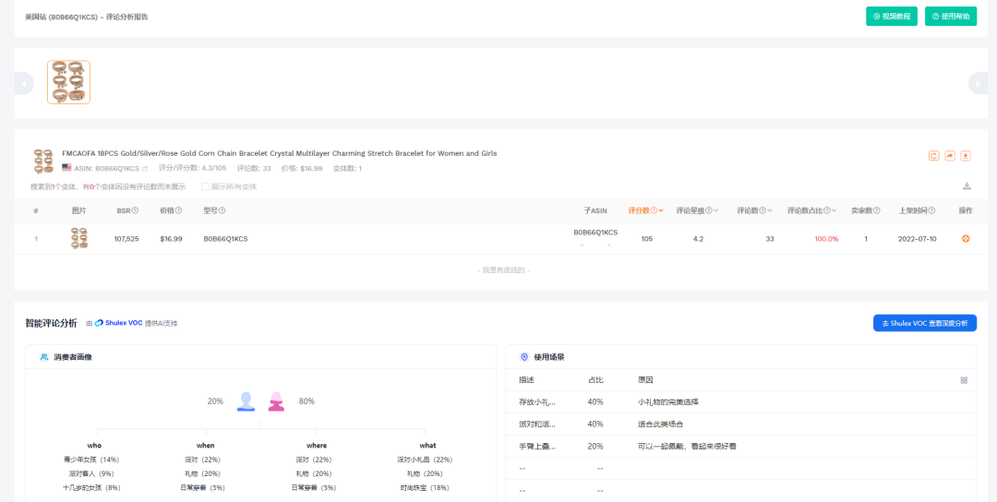Click help icon next to 评分数 header
This screenshot has height=502, width=997.
(654, 210)
